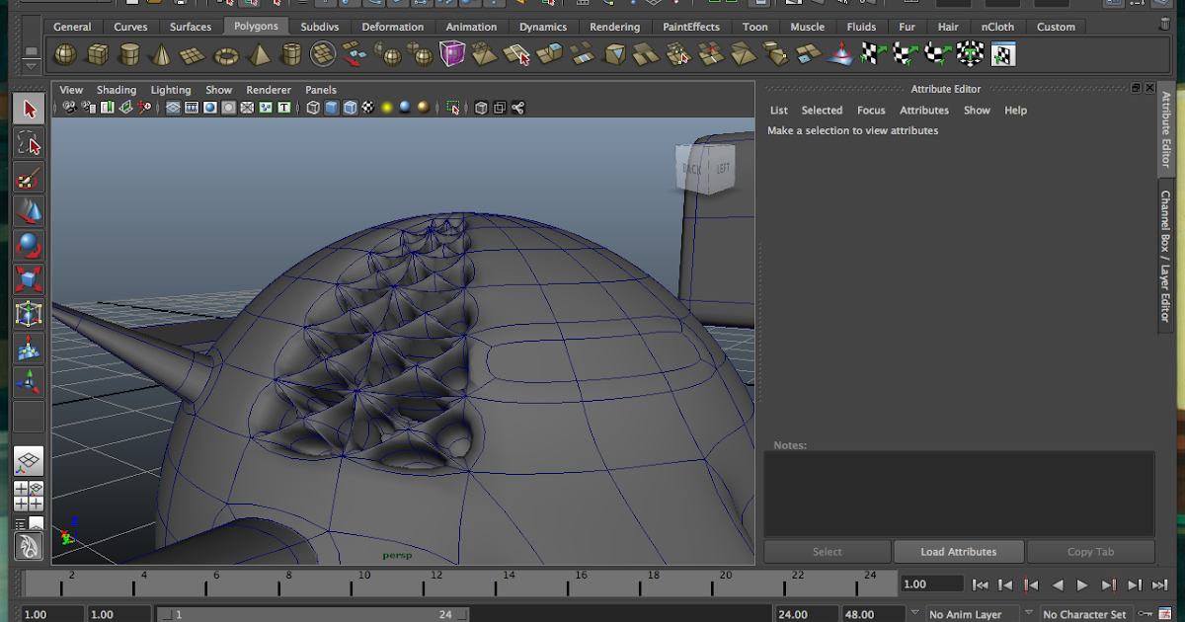Screen dimensions: 1185x622
Task: Create a polygon cone from the shelf
Action: click(162, 54)
